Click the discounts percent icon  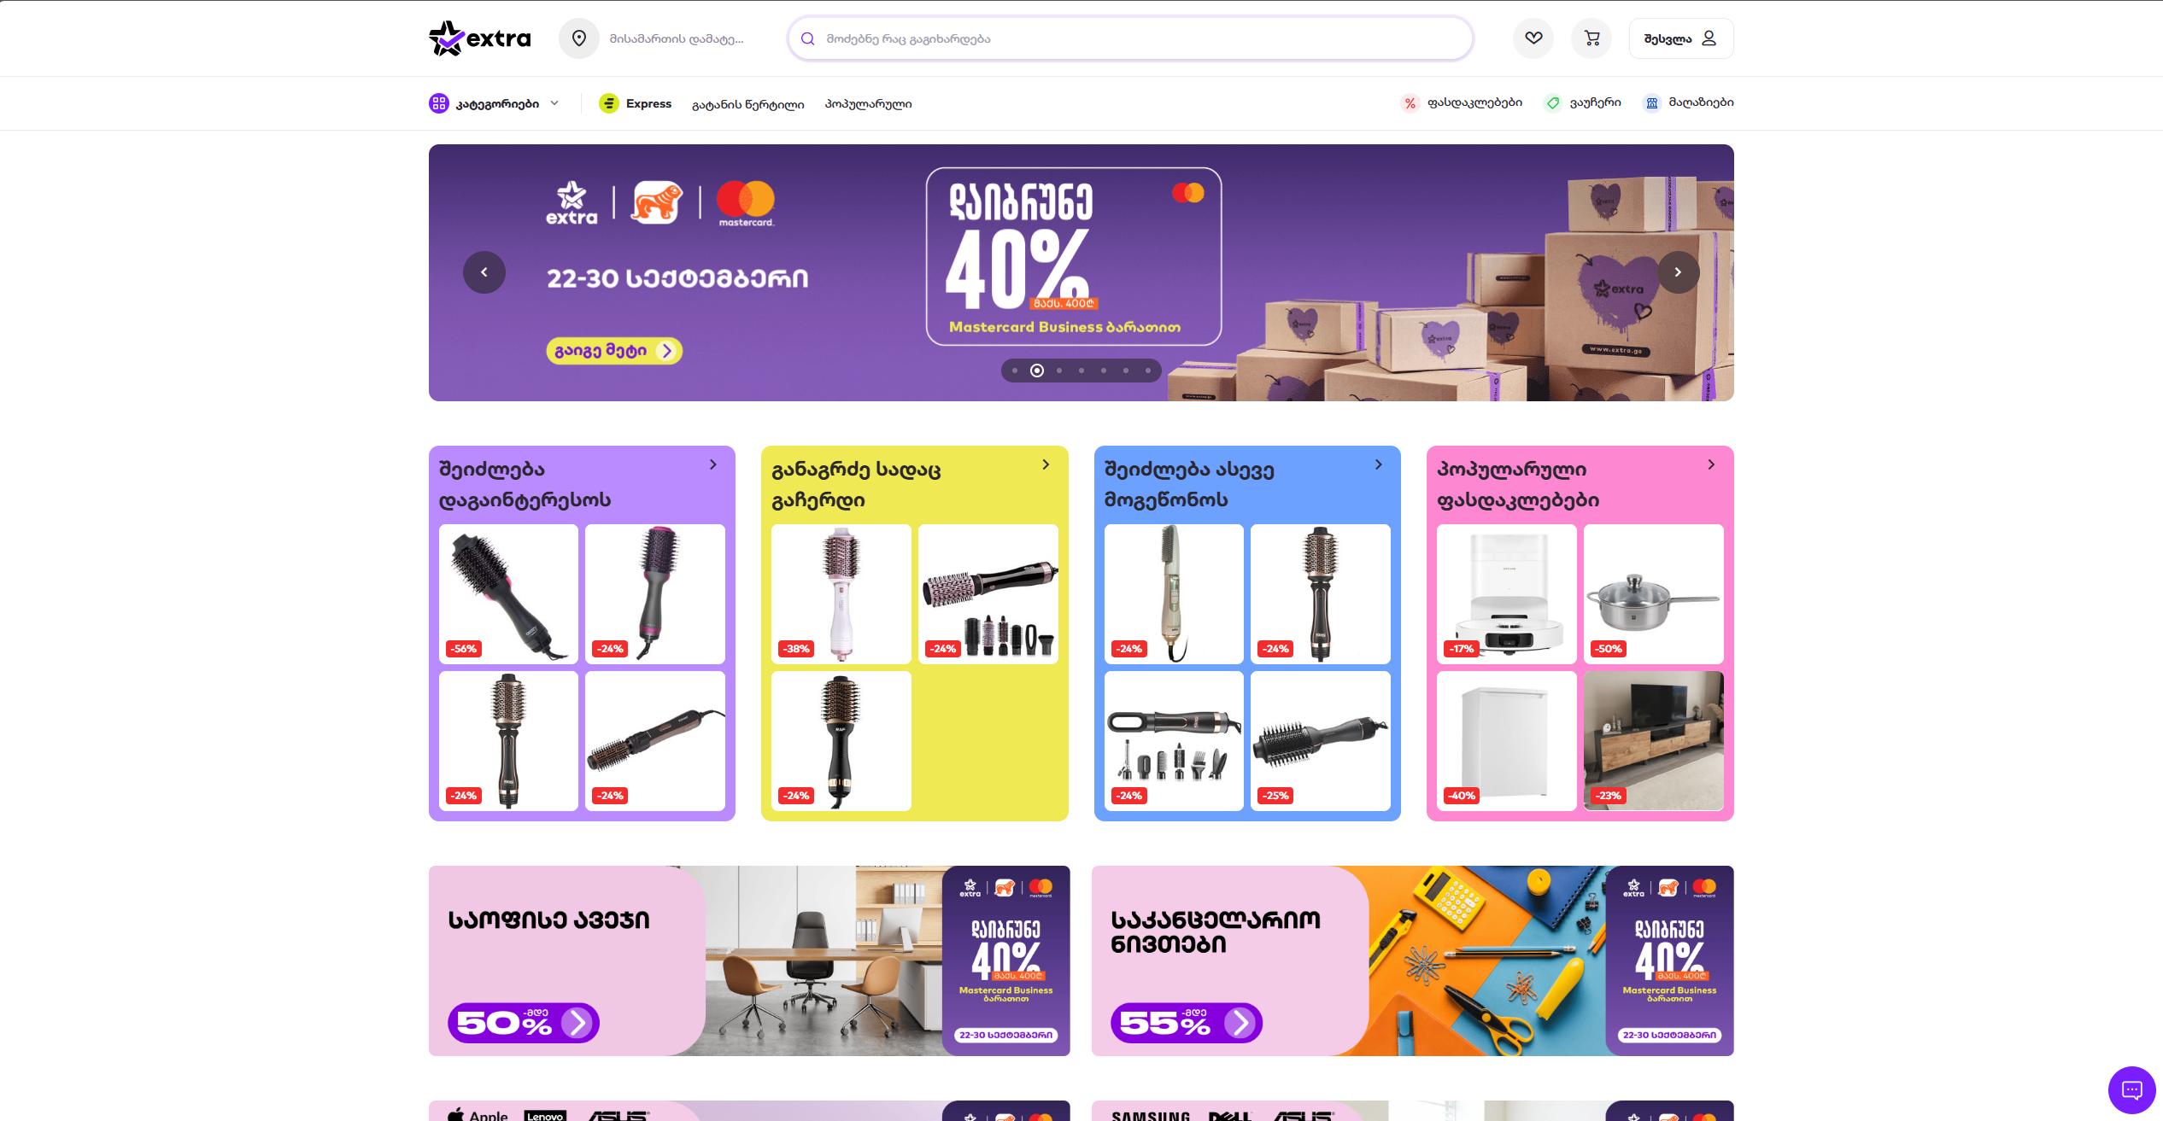tap(1410, 103)
